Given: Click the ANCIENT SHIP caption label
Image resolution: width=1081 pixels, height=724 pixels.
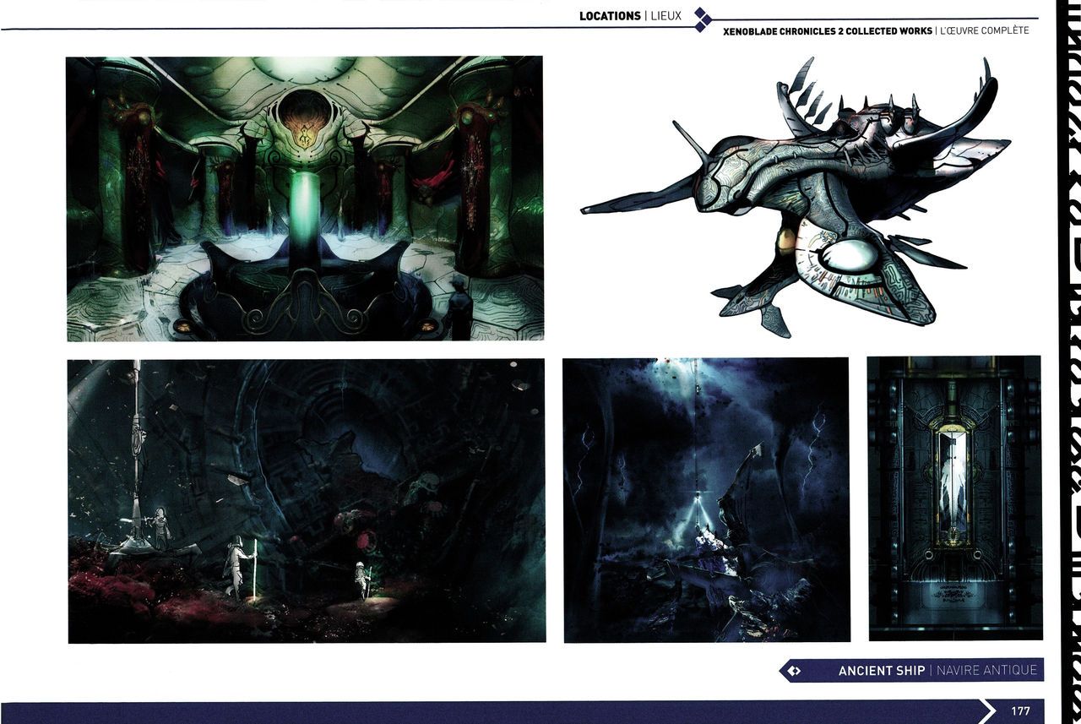Looking at the screenshot, I should (881, 671).
